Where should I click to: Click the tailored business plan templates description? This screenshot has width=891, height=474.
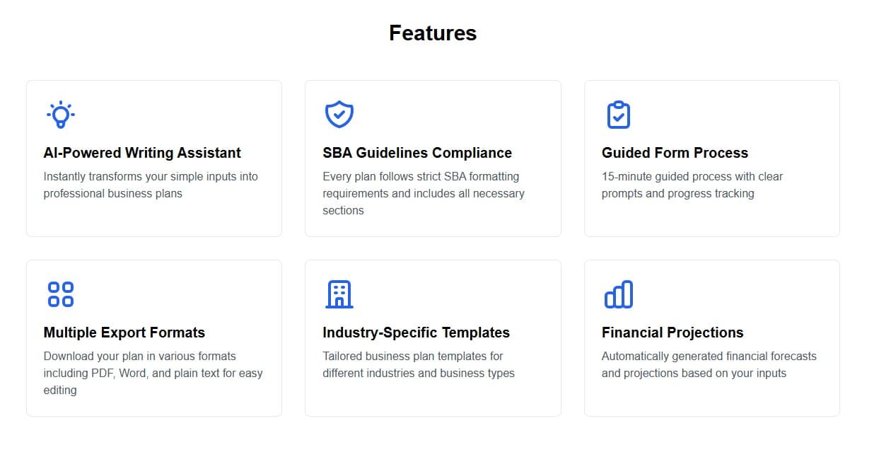pos(419,364)
